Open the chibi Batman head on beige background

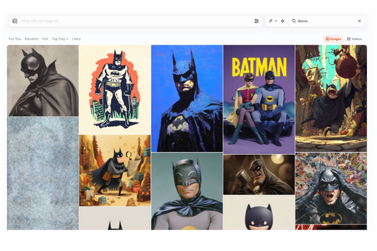point(259,213)
